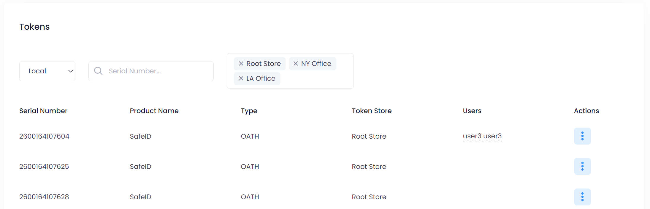The height and width of the screenshot is (209, 650).
Task: Open actions menu for token 2600164107625
Action: [582, 166]
